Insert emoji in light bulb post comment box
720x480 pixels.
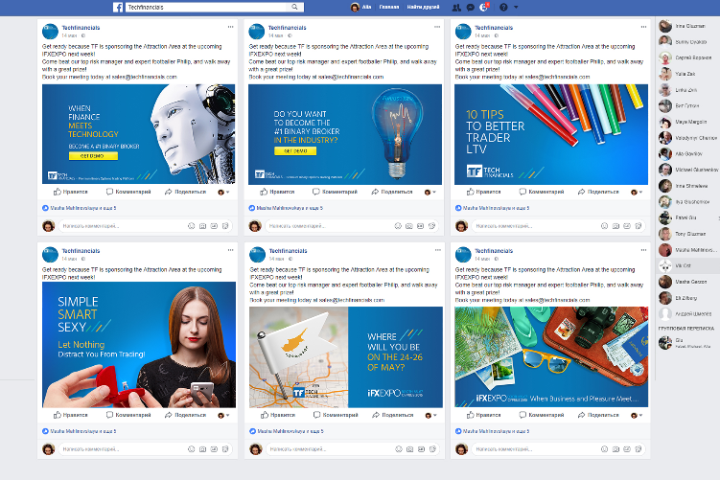point(398,226)
